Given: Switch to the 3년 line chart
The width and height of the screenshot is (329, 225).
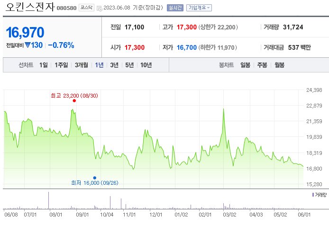Looking at the screenshot, I should pos(114,65).
